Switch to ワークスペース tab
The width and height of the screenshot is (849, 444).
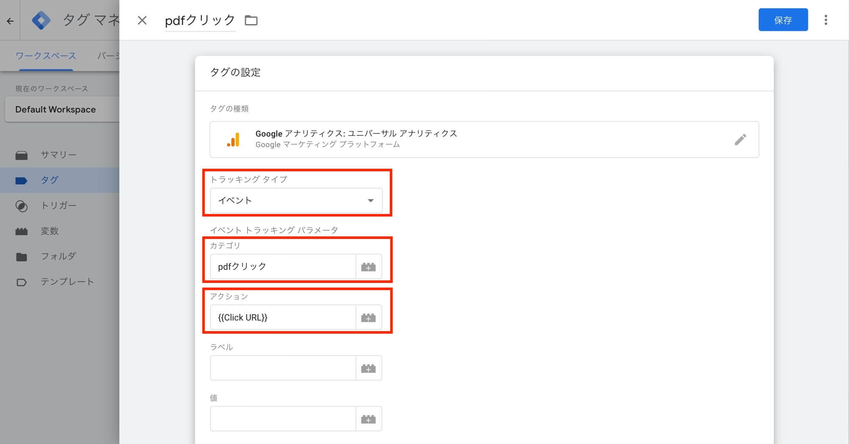[46, 56]
